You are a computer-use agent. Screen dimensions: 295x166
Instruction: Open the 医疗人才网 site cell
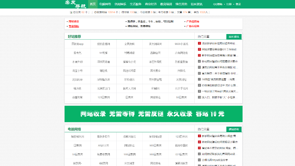point(129,88)
